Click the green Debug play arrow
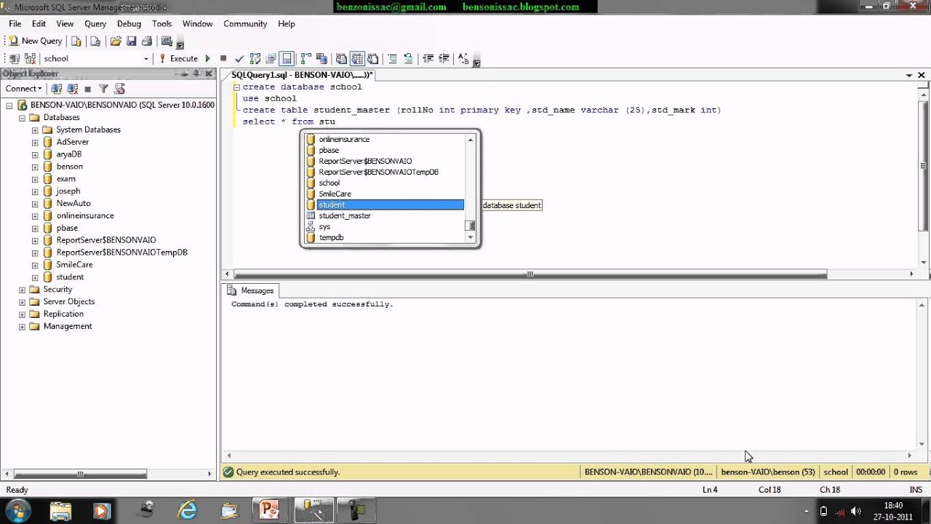 (x=207, y=58)
